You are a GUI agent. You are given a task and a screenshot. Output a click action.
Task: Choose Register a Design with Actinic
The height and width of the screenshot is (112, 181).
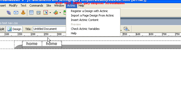tap(89, 11)
